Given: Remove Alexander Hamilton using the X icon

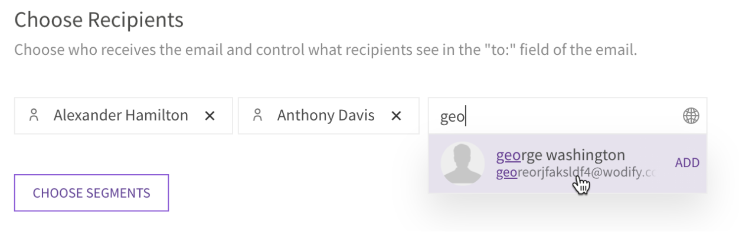Looking at the screenshot, I should 209,116.
